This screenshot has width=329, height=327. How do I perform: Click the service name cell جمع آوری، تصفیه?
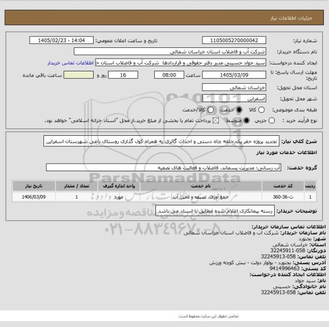(x=201, y=197)
